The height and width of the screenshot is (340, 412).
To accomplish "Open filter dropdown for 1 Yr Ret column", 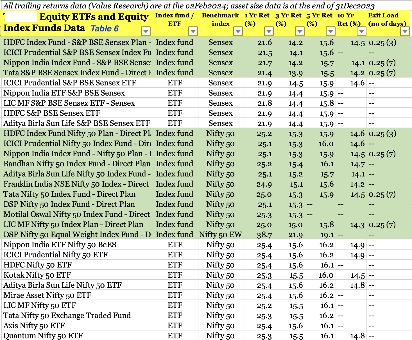I will [x=269, y=31].
